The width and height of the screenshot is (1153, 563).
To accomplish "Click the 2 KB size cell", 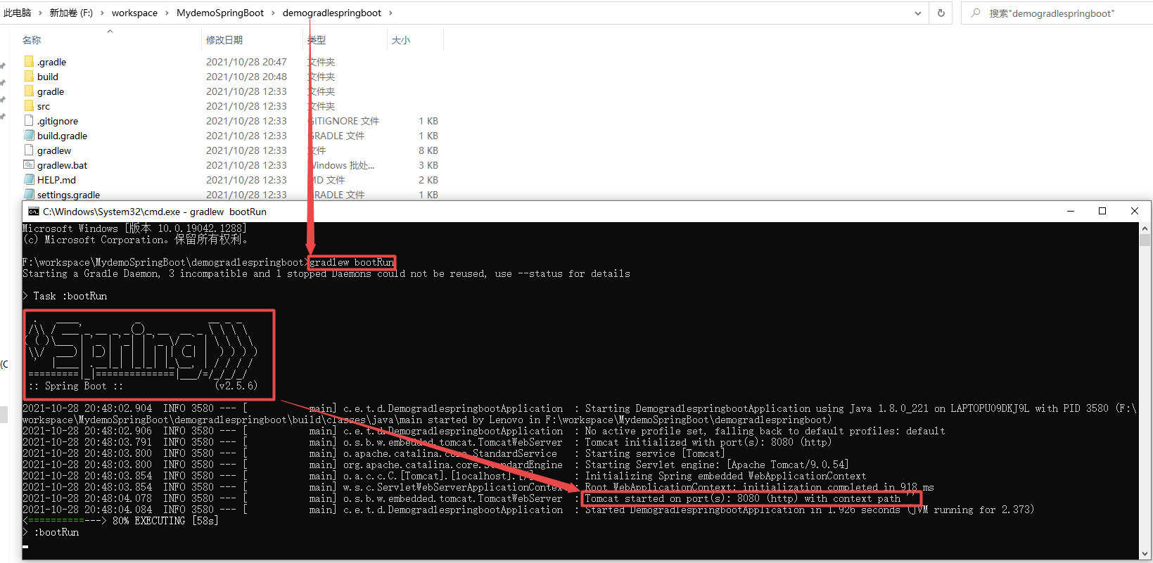I will pyautogui.click(x=428, y=180).
